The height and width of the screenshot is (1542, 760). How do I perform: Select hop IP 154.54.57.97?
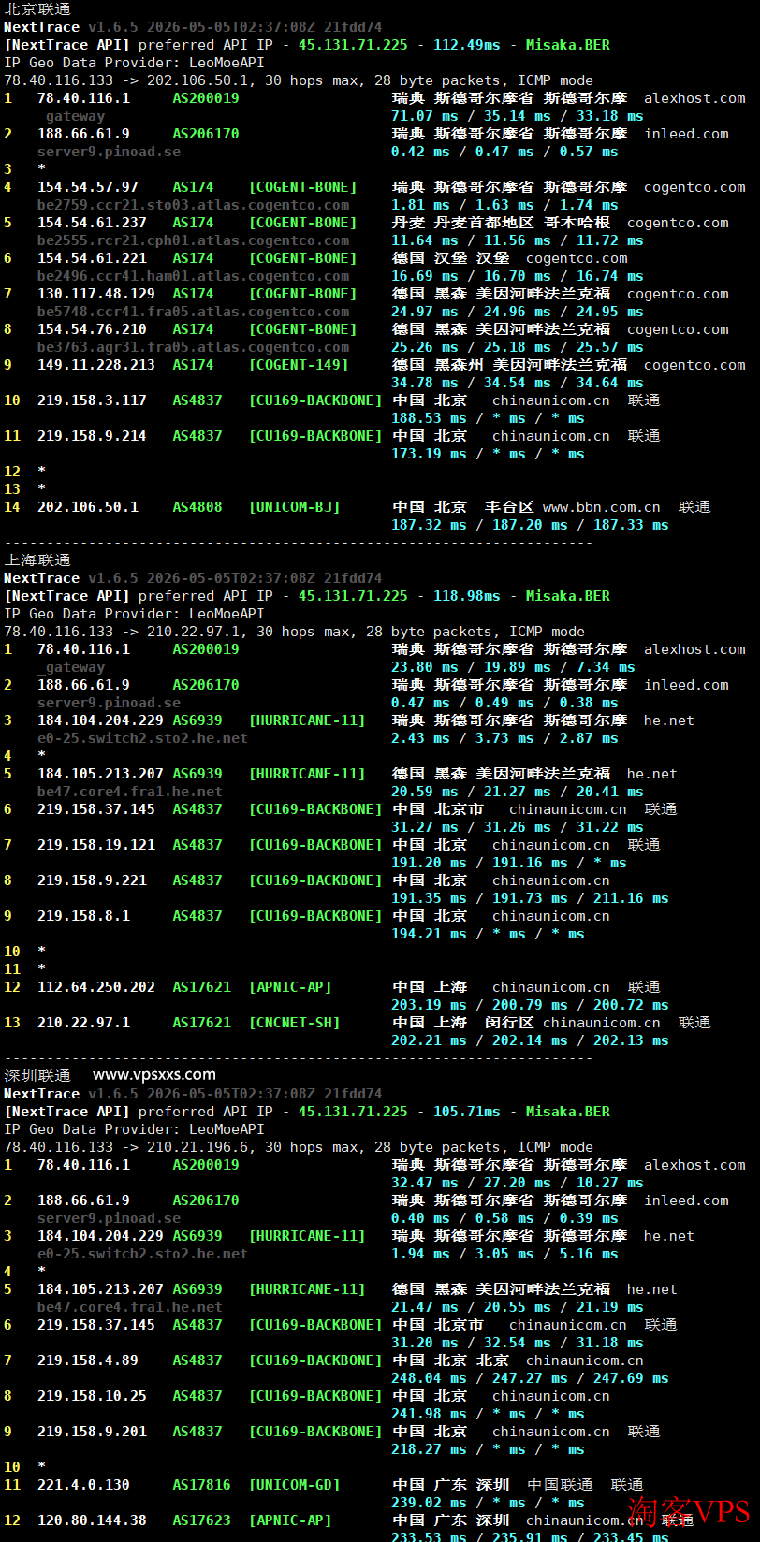[x=88, y=187]
